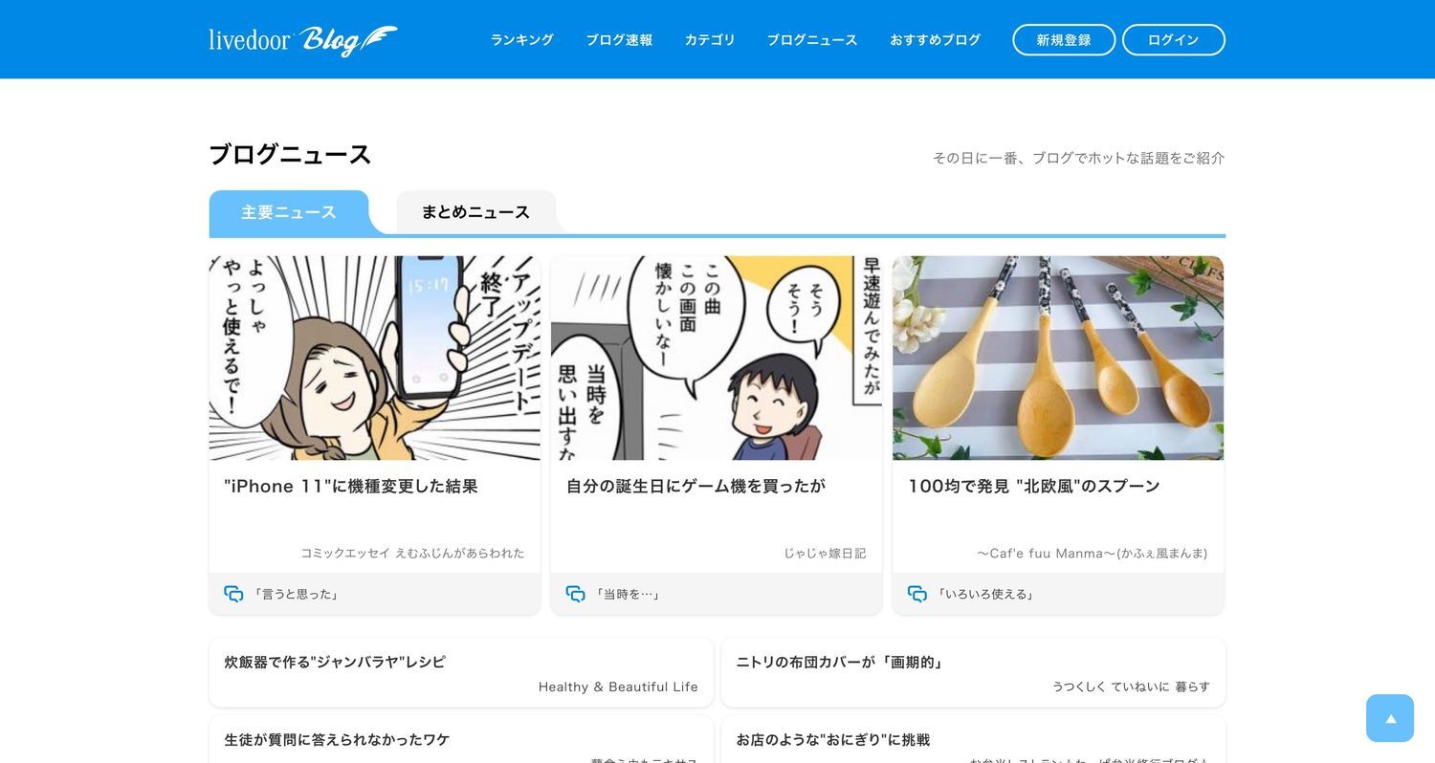
Task: Click blog name ~Caf'e fuu Manma~(かふぇ風まんま)
Action: [x=1093, y=553]
